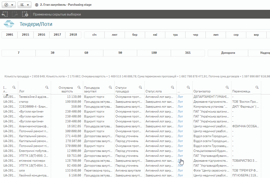Open the Лот link in етиленові полімери row
The height and width of the screenshot is (178, 270).
[180, 161]
